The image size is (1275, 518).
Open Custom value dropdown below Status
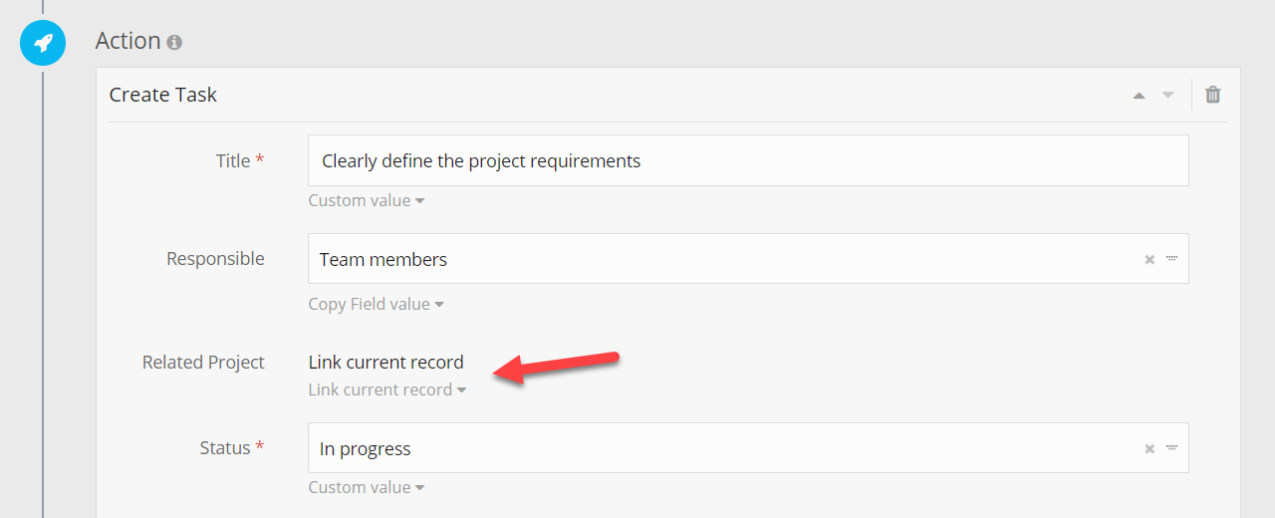coord(367,487)
